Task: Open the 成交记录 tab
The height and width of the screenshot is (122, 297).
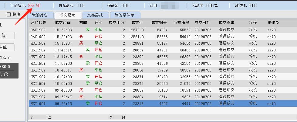Action: [x=67, y=15]
